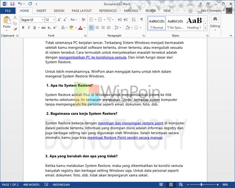Image resolution: width=235 pixels, height=188 pixels.
Task: Increase font size with Grow Font
Action: tap(59, 20)
